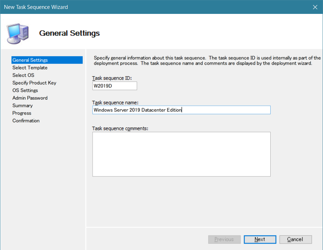Viewport: 323px width, 250px height.
Task: Click the Progress step label
Action: pyautogui.click(x=22, y=113)
